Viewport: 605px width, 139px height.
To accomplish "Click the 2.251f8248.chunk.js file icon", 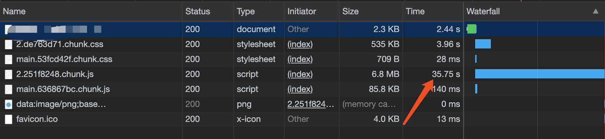I will [x=9, y=74].
